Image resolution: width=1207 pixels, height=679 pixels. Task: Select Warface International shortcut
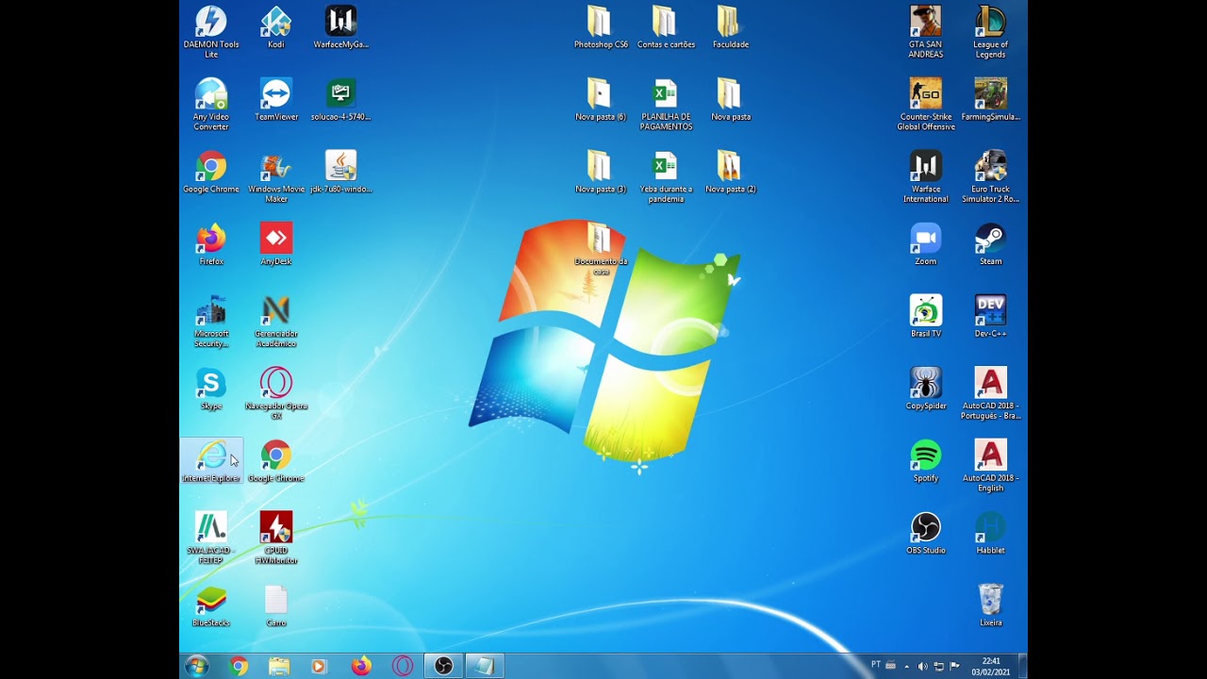[x=925, y=176]
